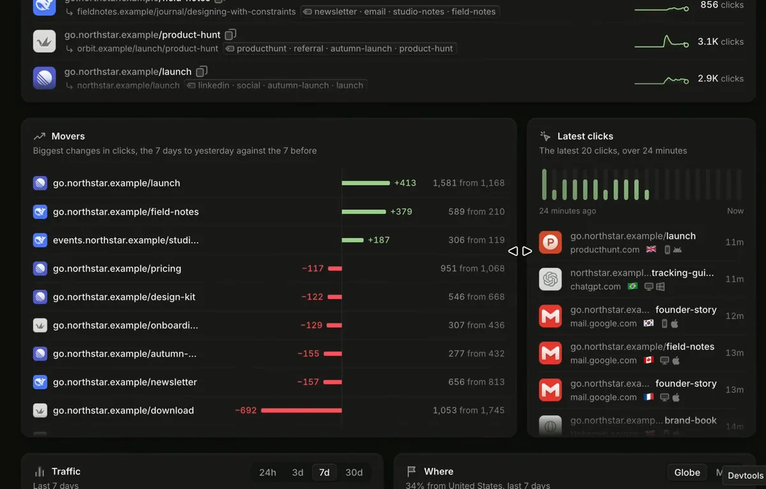
Task: Click the globe icon of brand-book click
Action: pyautogui.click(x=550, y=425)
